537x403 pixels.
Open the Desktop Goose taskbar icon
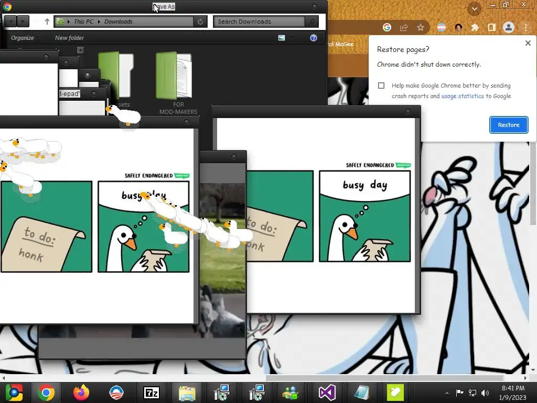395,393
